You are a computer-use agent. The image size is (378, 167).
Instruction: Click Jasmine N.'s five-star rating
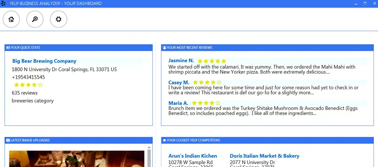pos(212,61)
